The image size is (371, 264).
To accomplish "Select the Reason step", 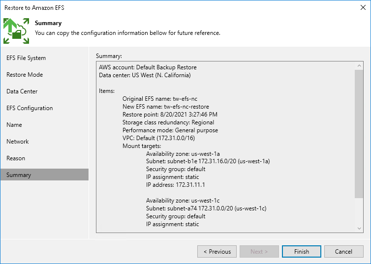I will pos(16,158).
